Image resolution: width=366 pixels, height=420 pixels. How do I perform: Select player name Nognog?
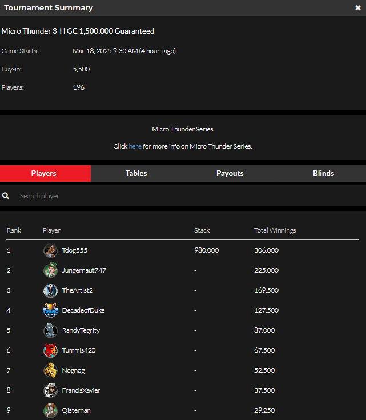(x=73, y=370)
